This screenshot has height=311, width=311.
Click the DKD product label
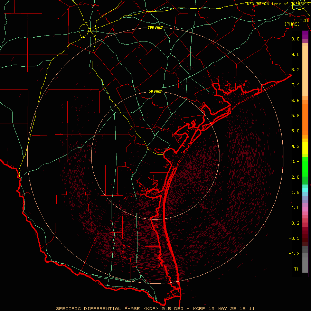point(304,21)
